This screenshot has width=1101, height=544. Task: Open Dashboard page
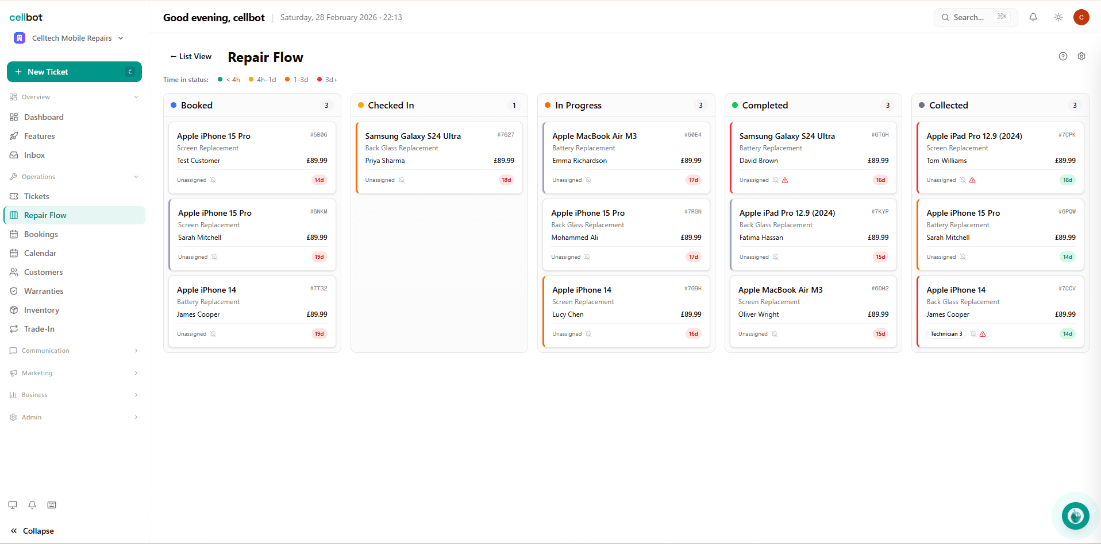(74, 117)
